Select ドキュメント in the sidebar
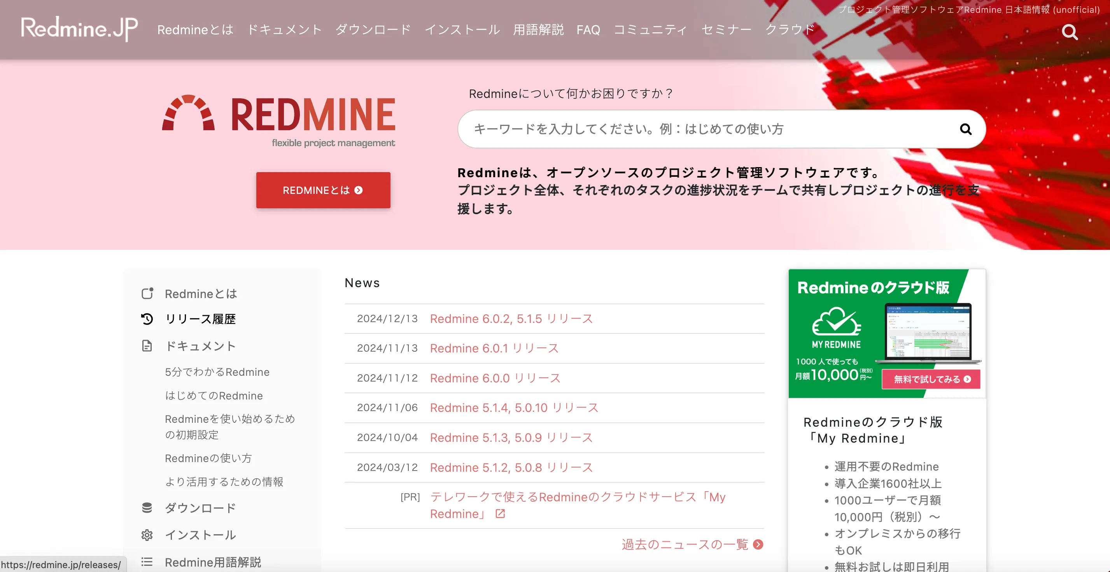The height and width of the screenshot is (572, 1110). point(200,345)
